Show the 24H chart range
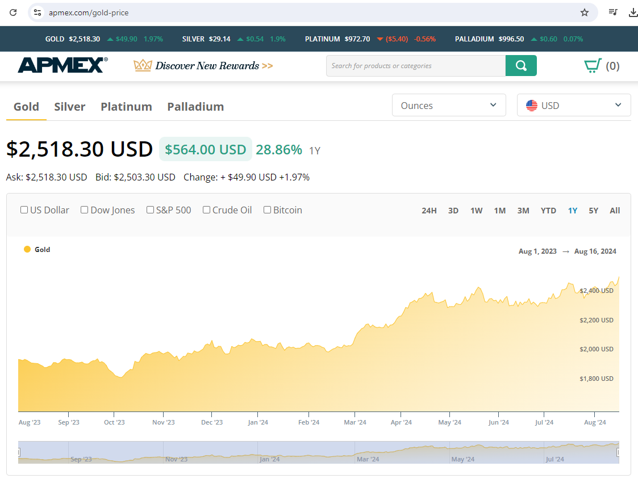The height and width of the screenshot is (483, 638). pos(429,211)
